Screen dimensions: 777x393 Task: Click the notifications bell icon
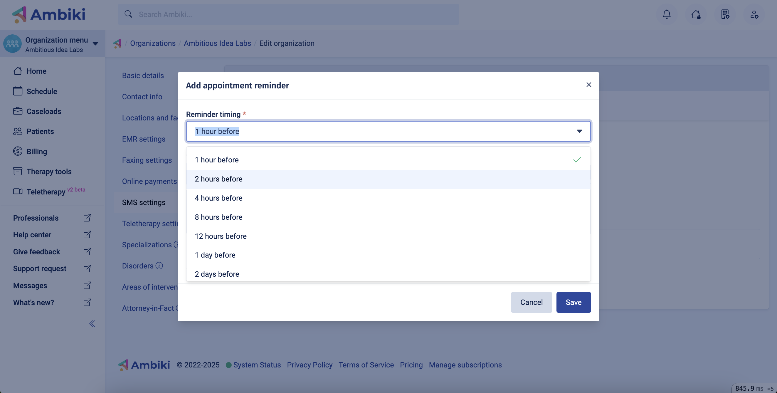pos(667,14)
